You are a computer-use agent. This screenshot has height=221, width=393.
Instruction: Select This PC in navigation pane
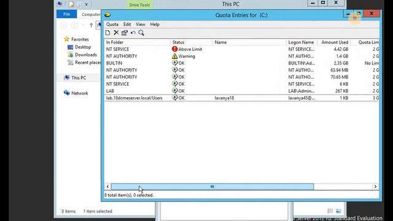tap(79, 78)
